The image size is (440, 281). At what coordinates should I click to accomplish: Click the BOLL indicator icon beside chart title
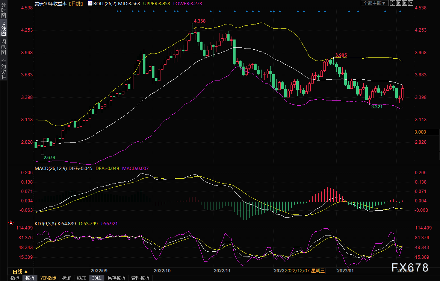(90, 3)
